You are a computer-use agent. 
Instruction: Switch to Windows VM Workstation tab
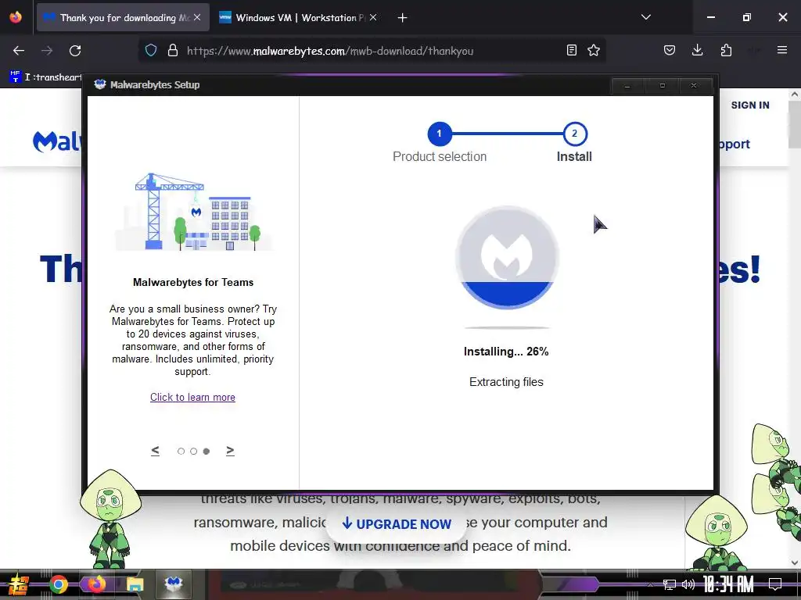coord(300,18)
